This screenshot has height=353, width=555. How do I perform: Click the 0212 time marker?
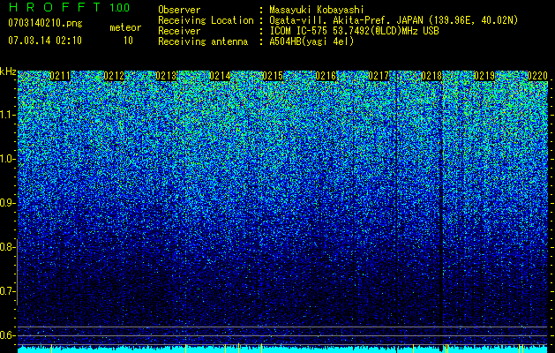(114, 76)
